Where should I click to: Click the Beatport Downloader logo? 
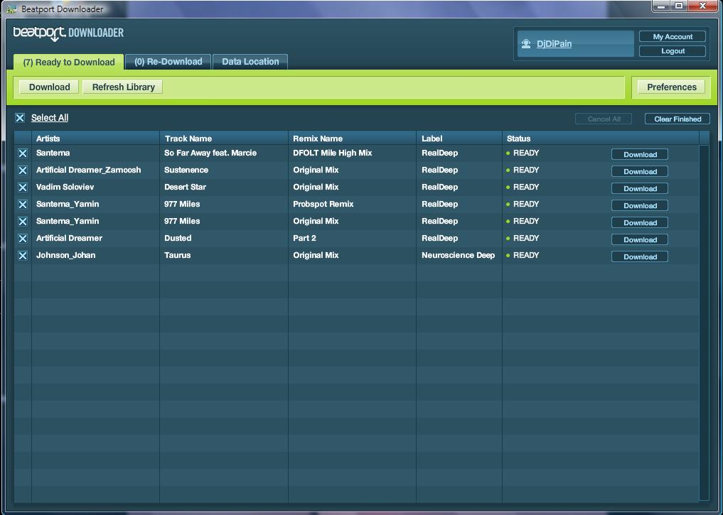click(68, 33)
